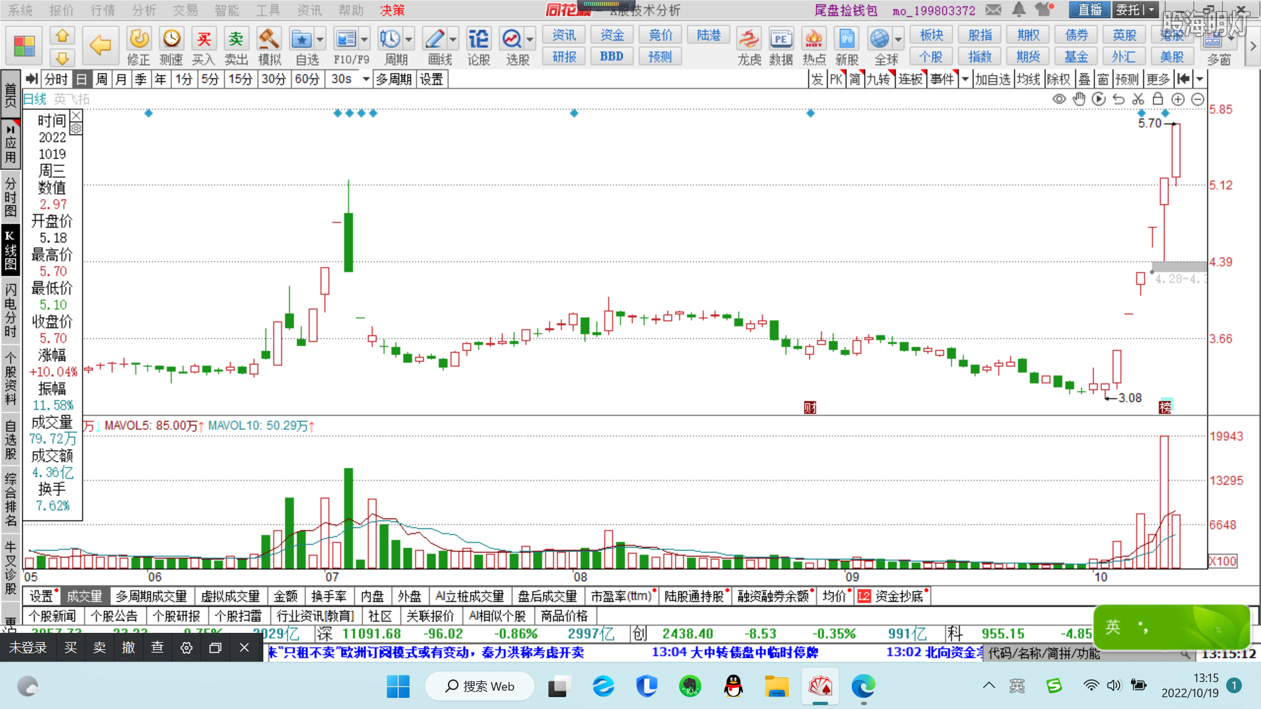Select the 换手率 indicator tab
Screen dimensions: 1261x709
328,596
